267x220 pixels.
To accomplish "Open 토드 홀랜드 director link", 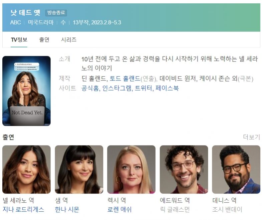I will click(125, 79).
